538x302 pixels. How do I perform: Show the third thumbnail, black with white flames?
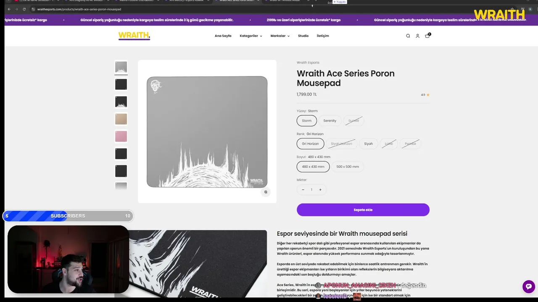[x=121, y=102]
